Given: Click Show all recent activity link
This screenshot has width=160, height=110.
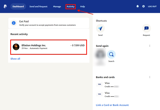Looking at the screenshot, I should 15,59.
